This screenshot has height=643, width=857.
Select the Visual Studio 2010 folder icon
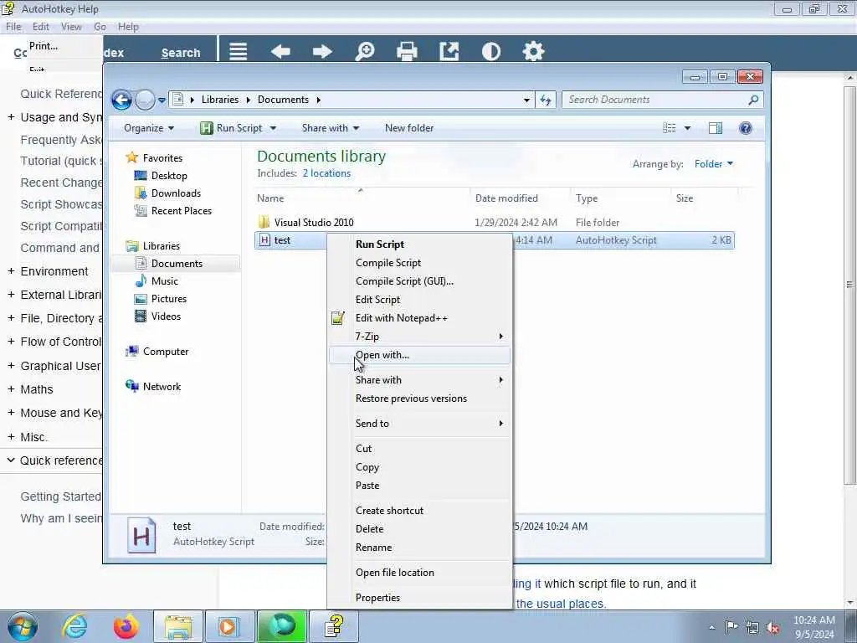(x=264, y=222)
